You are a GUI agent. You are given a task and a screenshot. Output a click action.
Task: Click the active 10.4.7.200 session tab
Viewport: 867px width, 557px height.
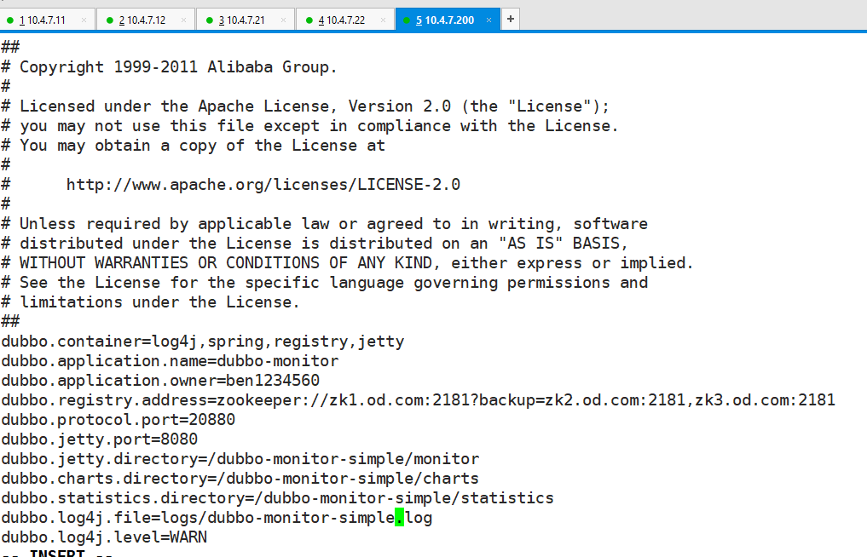[445, 20]
